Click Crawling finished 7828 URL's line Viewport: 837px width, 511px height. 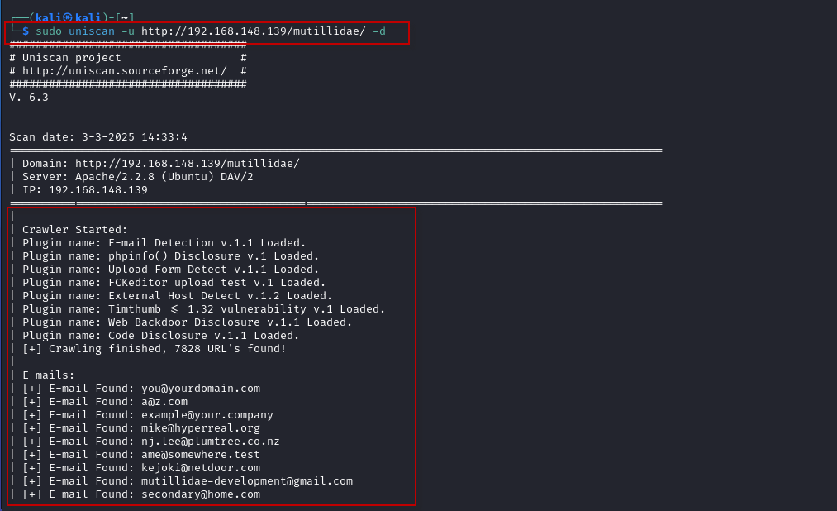point(154,349)
